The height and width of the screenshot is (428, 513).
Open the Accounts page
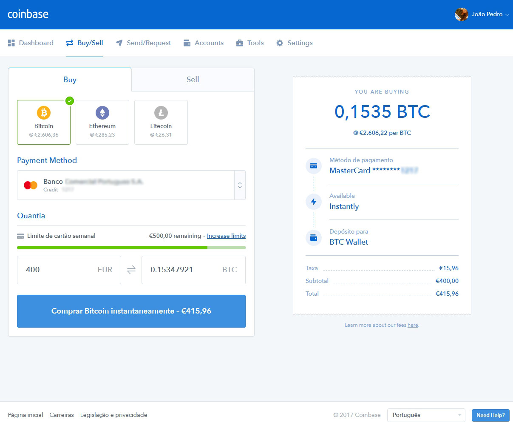[x=203, y=43]
